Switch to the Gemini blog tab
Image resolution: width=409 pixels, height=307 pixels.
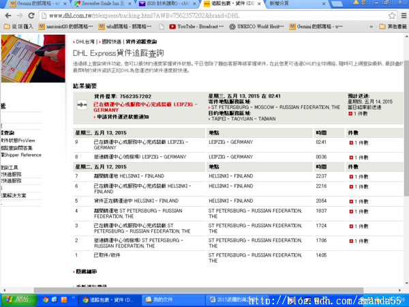click(39, 3)
